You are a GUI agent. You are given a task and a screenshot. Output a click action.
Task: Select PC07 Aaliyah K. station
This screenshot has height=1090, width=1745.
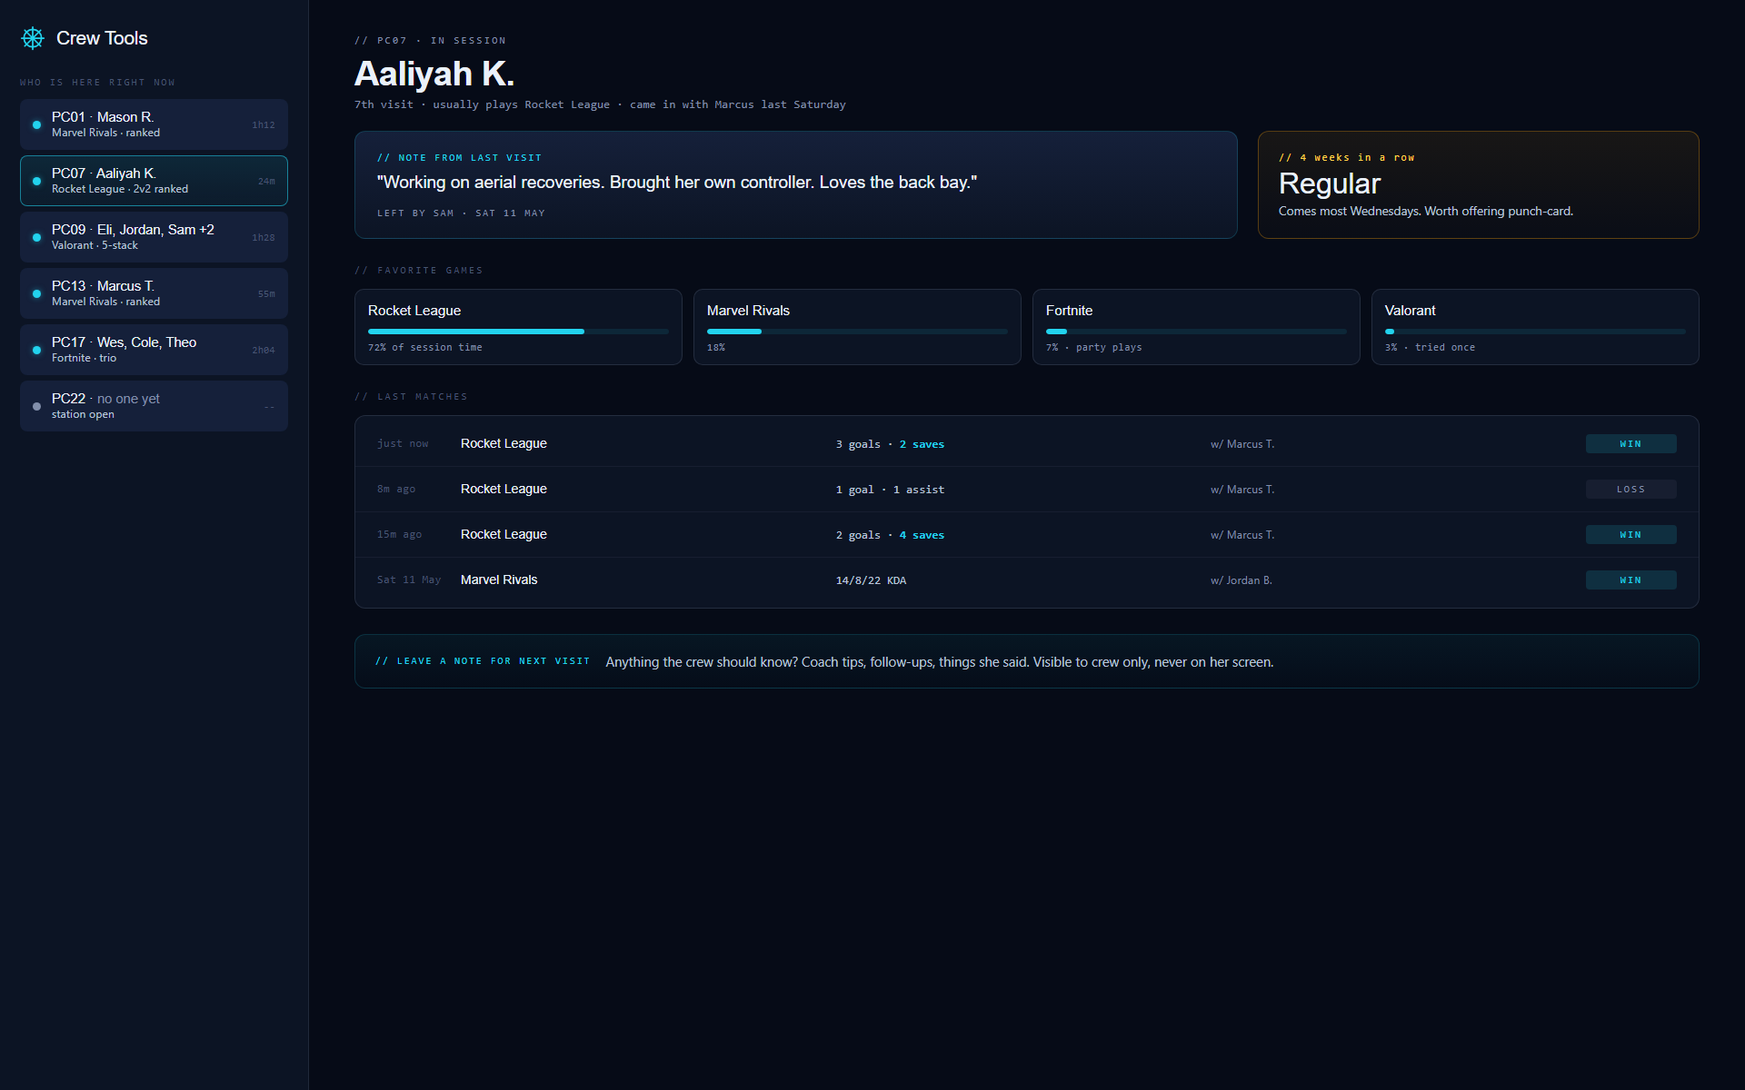(x=154, y=181)
